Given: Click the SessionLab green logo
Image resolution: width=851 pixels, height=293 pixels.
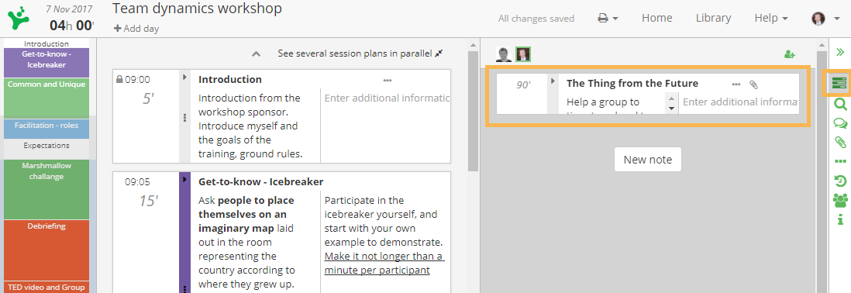Looking at the screenshot, I should (19, 18).
